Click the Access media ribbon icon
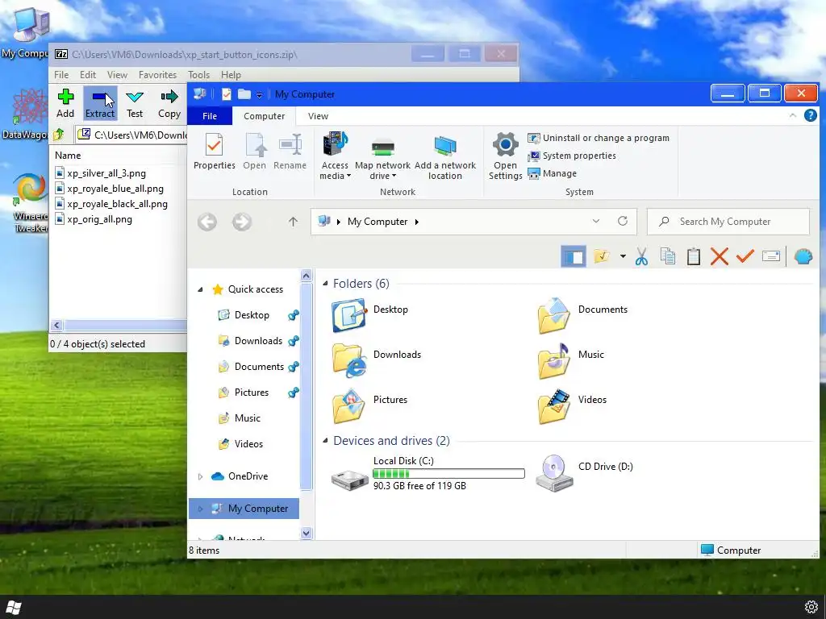Image resolution: width=826 pixels, height=619 pixels. [335, 156]
